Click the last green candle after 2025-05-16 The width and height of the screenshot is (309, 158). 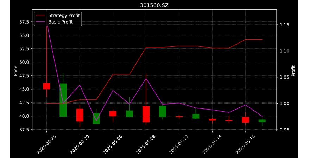pos(262,121)
